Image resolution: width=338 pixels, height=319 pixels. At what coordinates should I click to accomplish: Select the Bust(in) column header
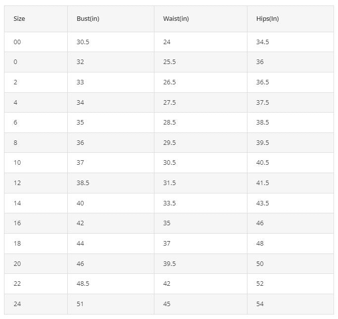tap(88, 19)
